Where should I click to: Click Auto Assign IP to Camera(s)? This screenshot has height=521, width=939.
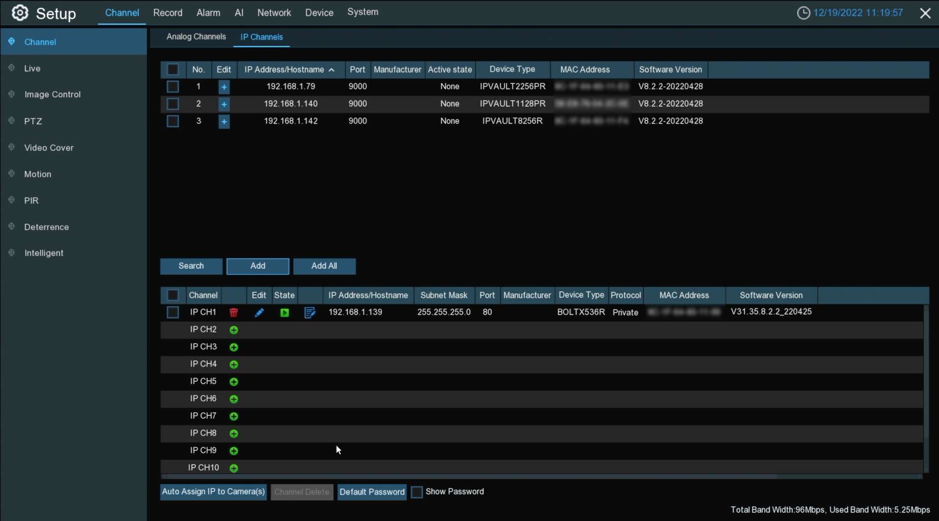tap(214, 492)
